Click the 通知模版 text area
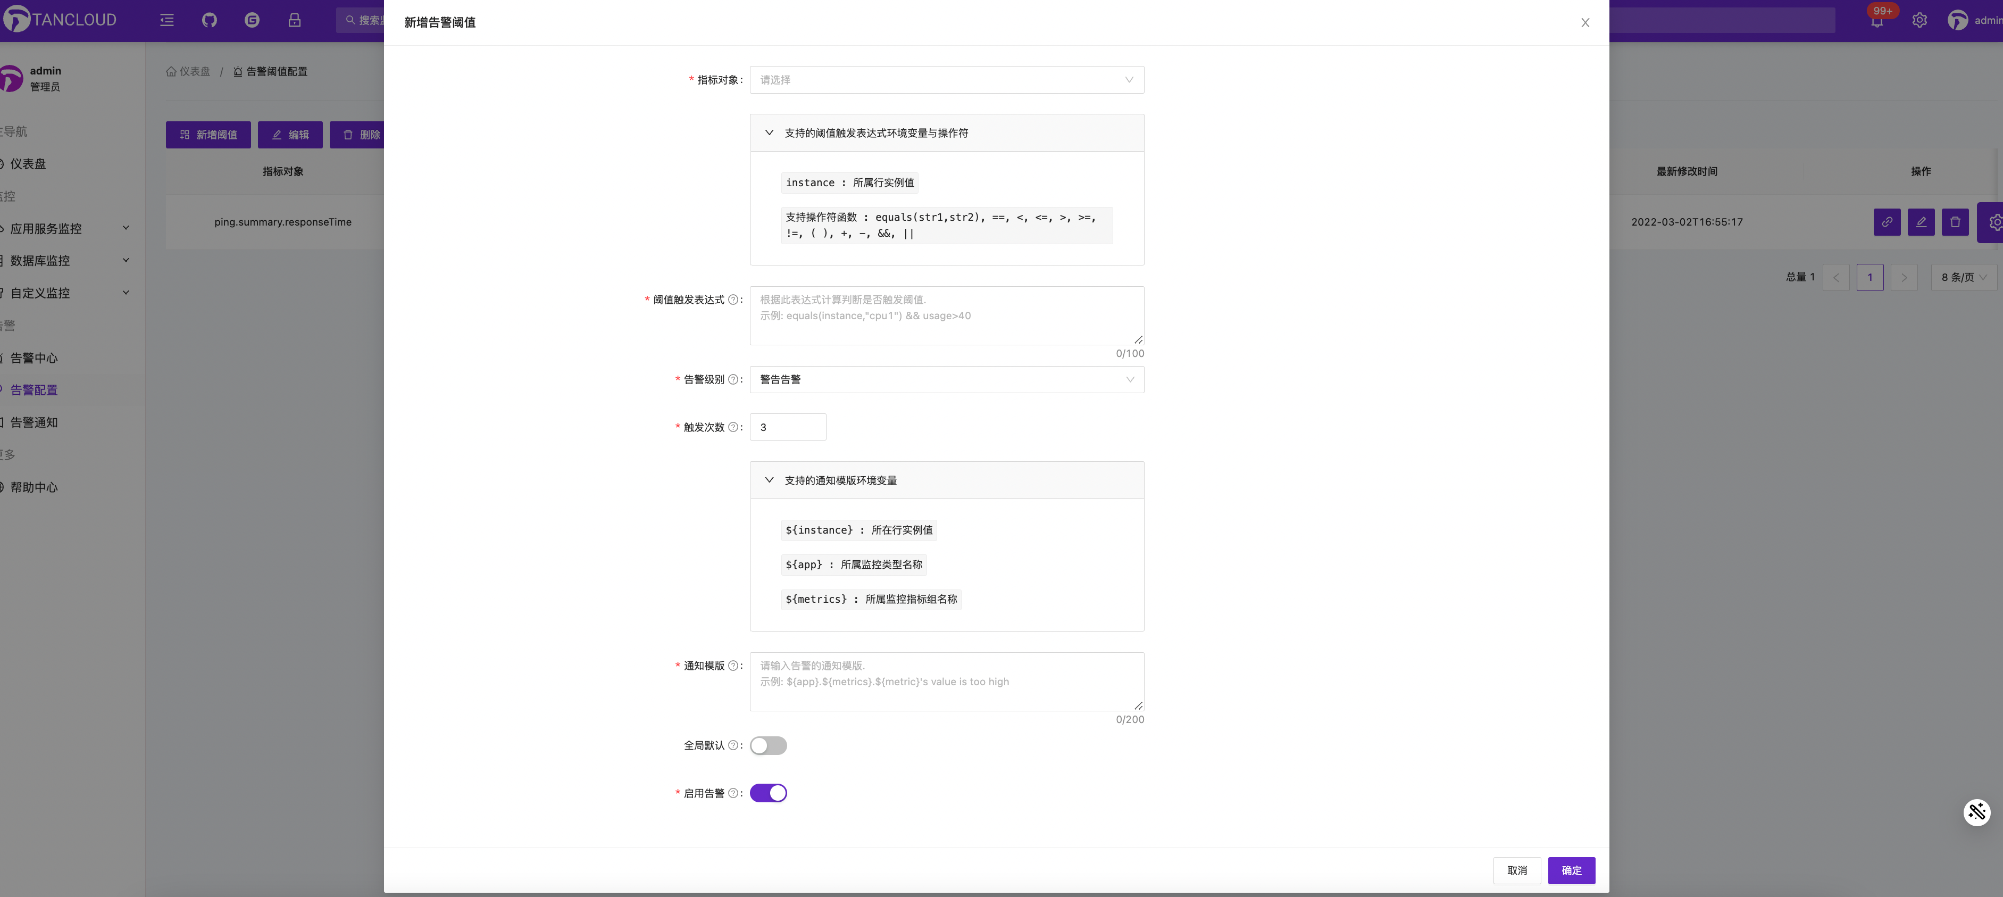The width and height of the screenshot is (2003, 897). 946,682
